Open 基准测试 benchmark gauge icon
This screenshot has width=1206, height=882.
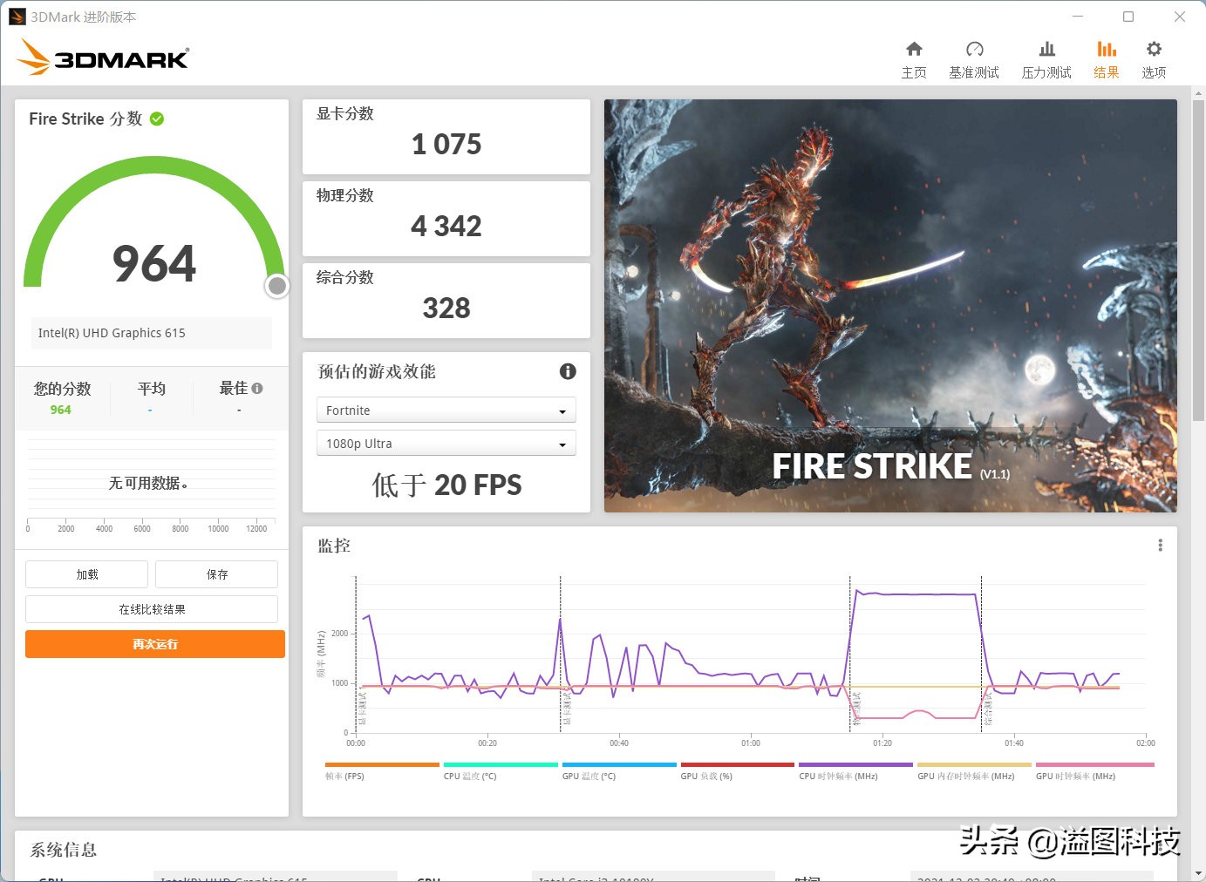tap(975, 49)
